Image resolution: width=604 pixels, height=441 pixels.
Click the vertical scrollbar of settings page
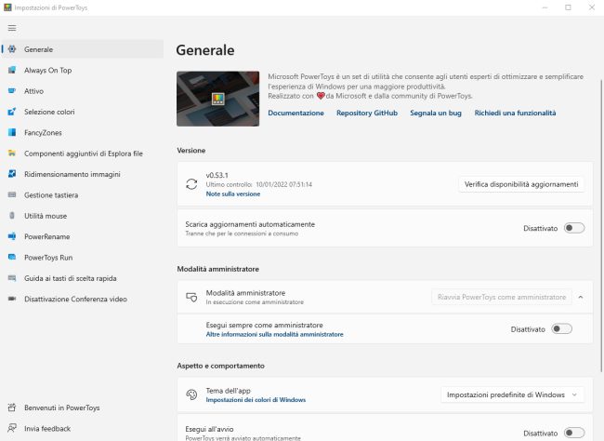point(601,226)
